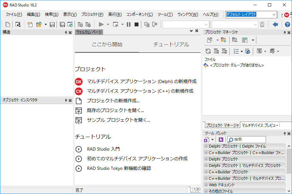Click the purple pointer icon in Tool Palette
Screen dimensions: 292x194
coord(221,140)
